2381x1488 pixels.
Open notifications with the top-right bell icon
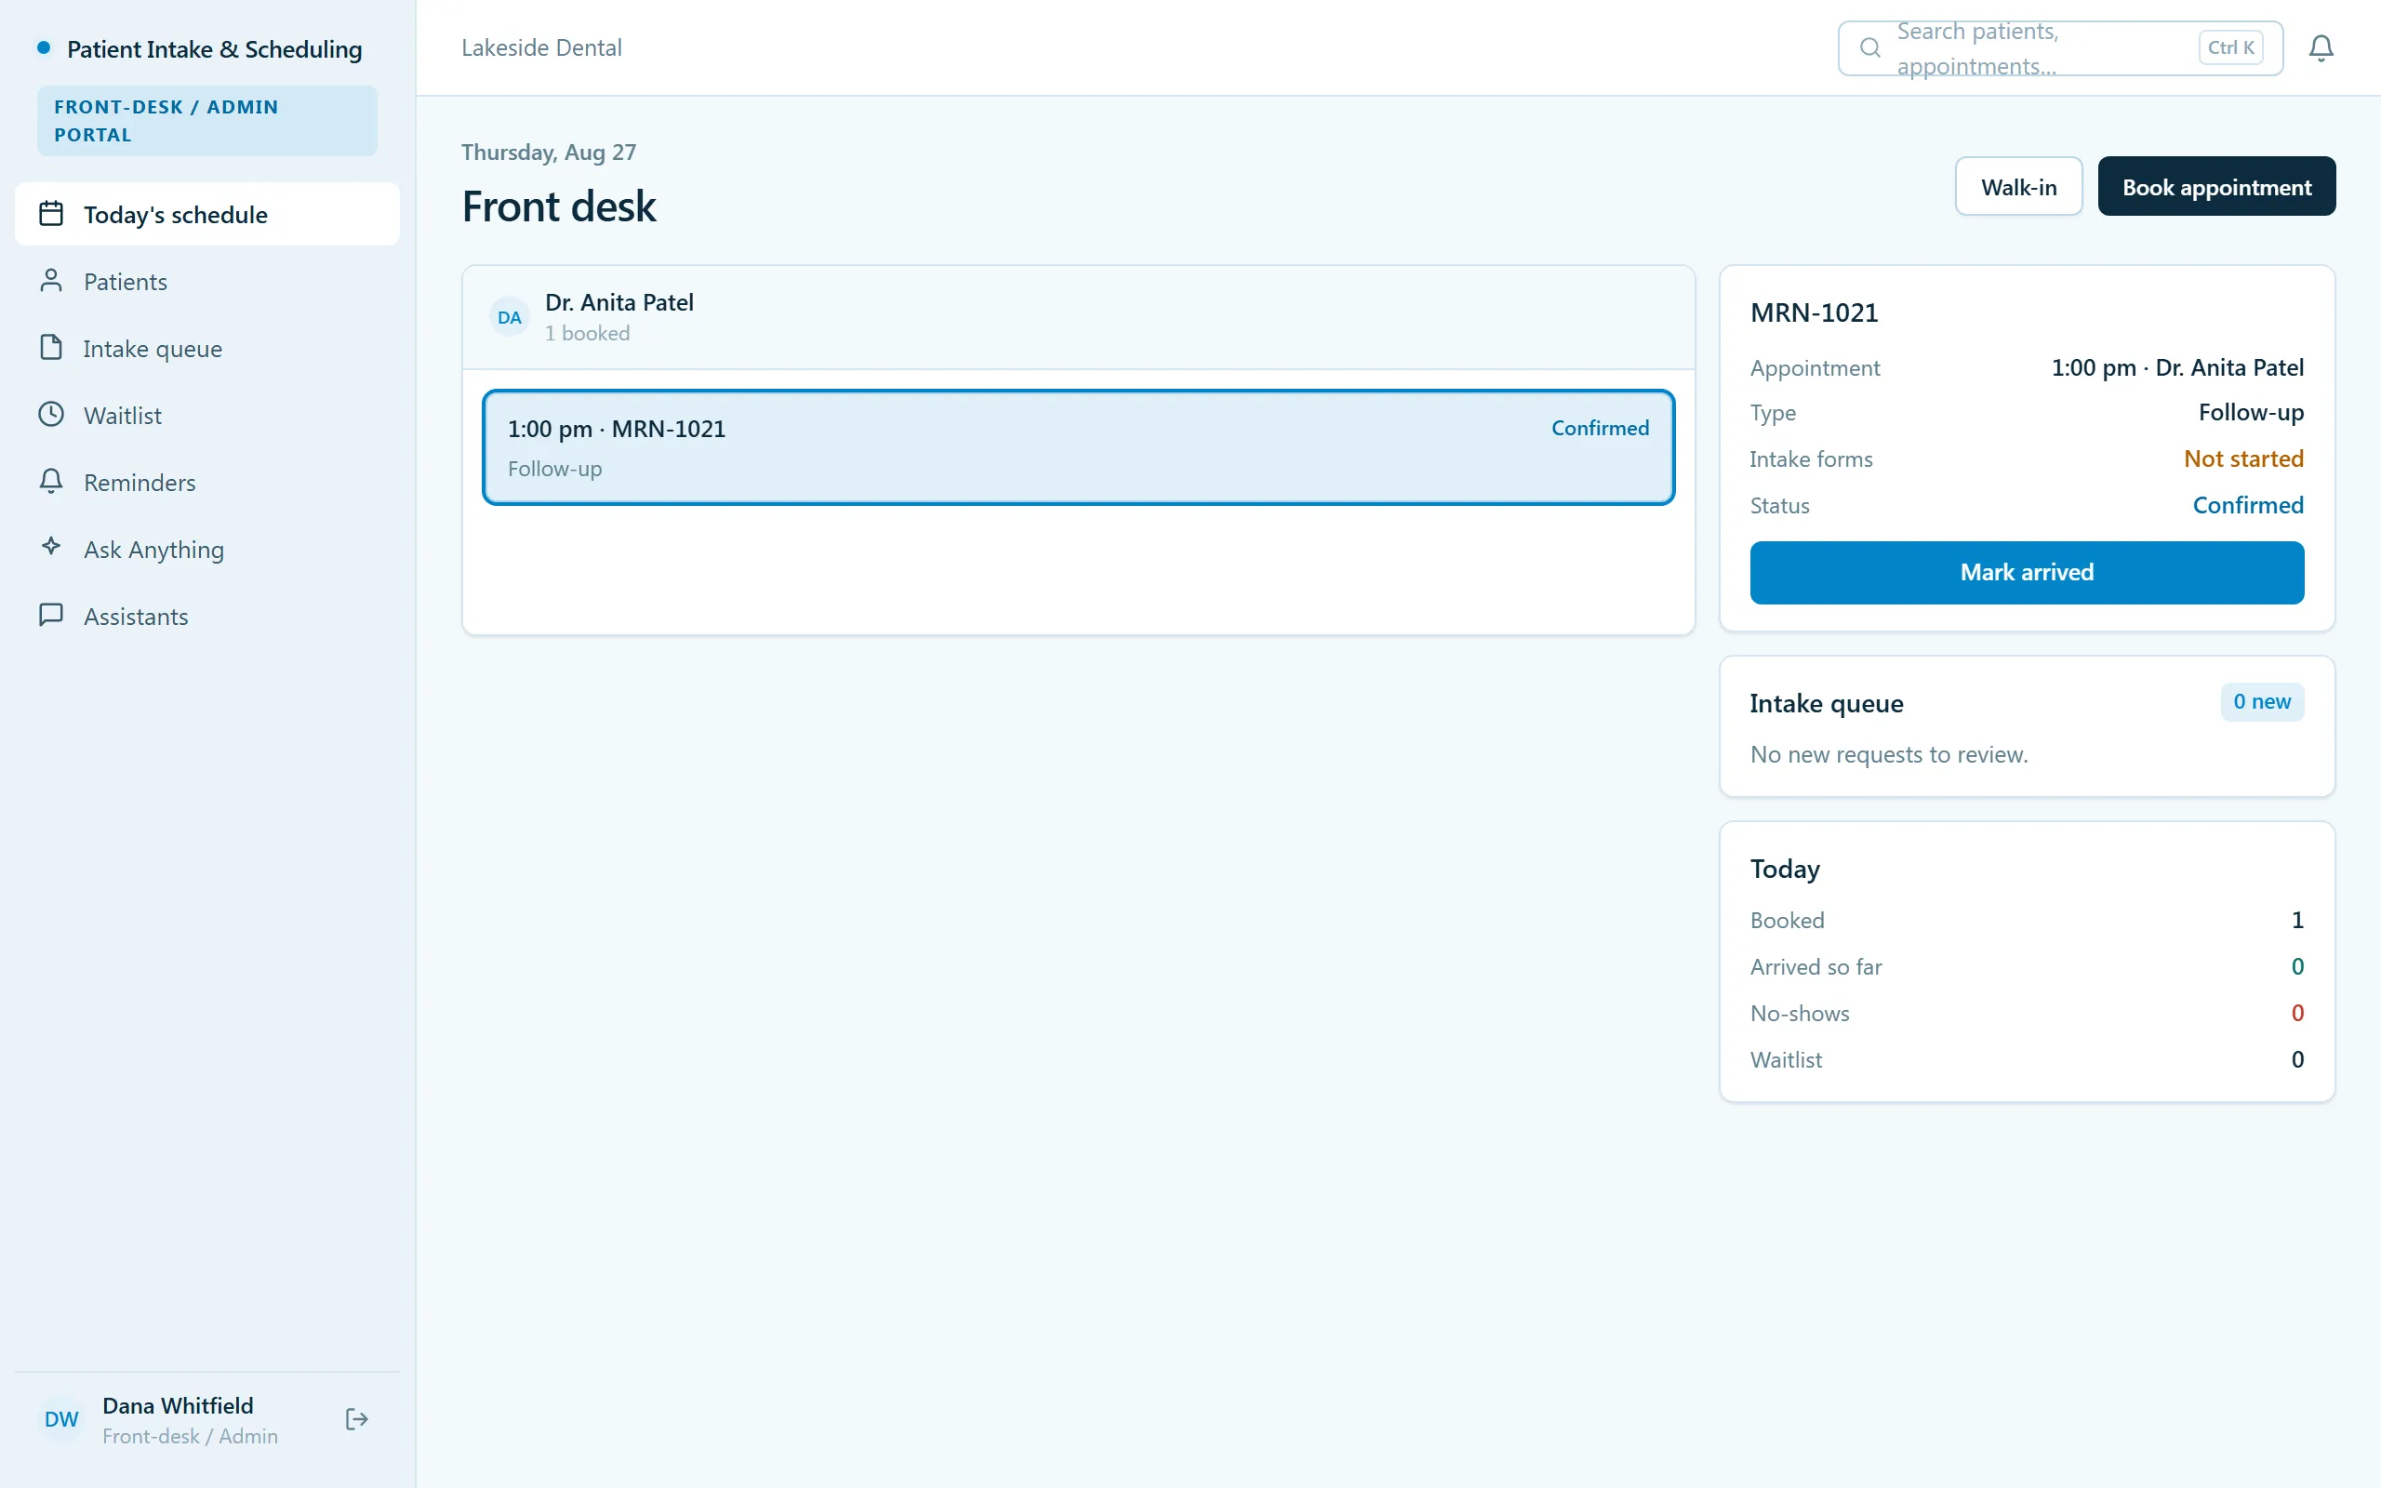(2321, 47)
